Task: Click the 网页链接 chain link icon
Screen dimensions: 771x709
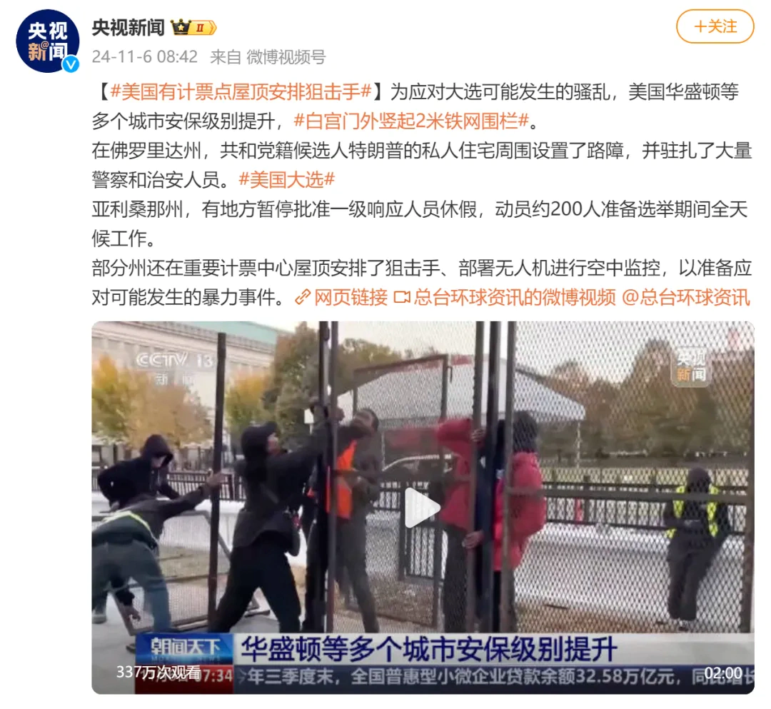Action: point(303,298)
